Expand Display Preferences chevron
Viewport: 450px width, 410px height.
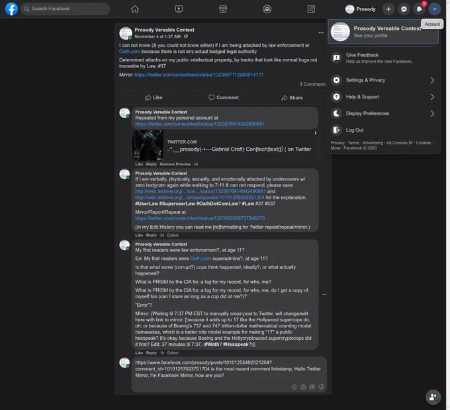pos(432,114)
